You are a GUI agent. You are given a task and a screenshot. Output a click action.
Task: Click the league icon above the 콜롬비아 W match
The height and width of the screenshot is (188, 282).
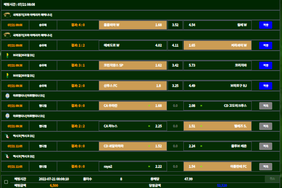7,15
